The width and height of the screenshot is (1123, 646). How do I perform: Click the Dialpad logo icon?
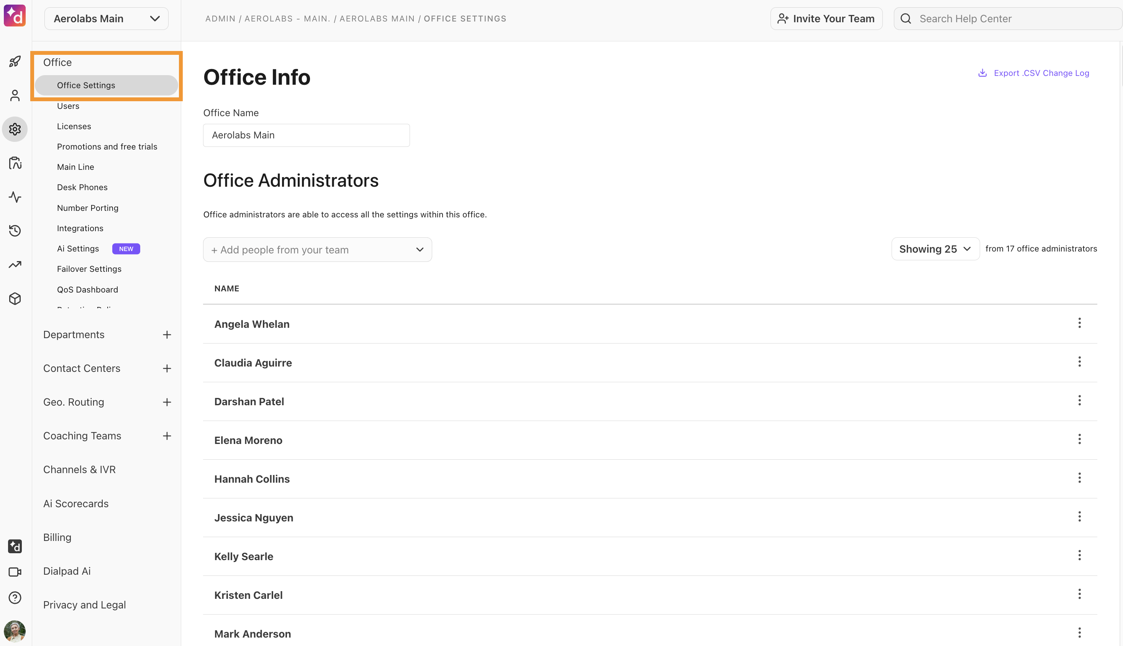[x=15, y=16]
